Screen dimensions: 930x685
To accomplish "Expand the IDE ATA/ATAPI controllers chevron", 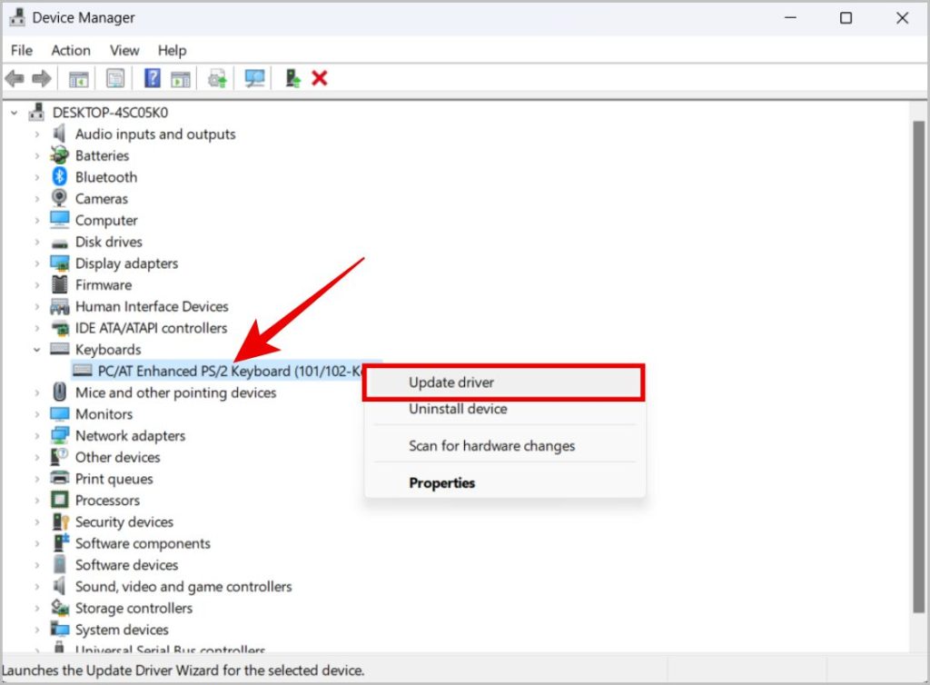I will pyautogui.click(x=36, y=328).
